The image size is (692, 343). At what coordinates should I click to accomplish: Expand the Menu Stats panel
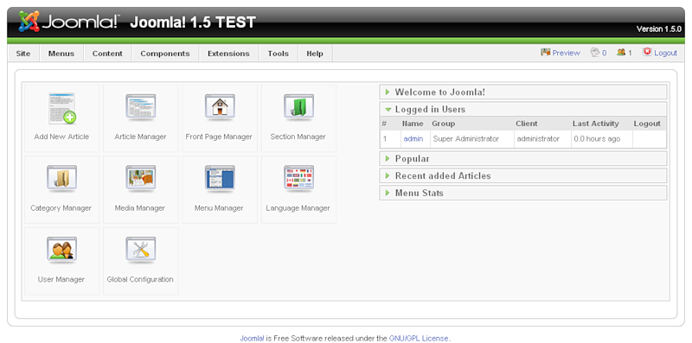tap(523, 193)
